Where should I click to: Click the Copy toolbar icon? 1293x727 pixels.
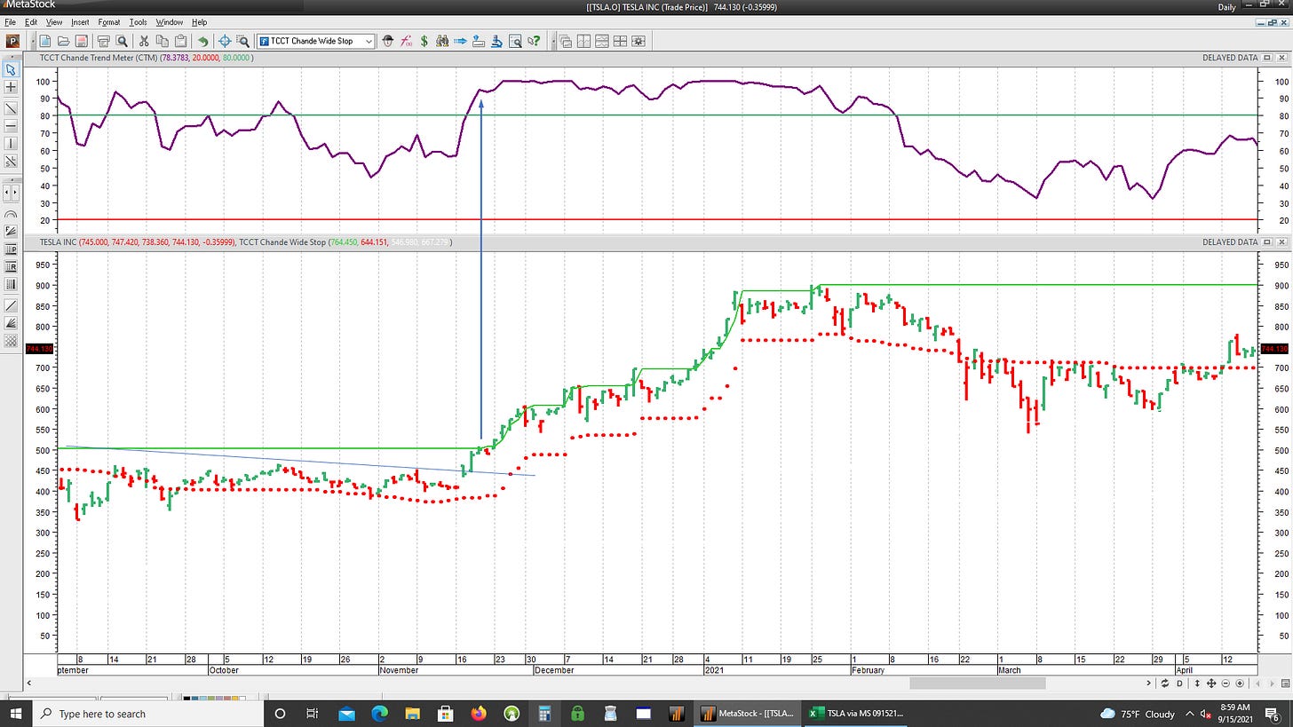[162, 41]
